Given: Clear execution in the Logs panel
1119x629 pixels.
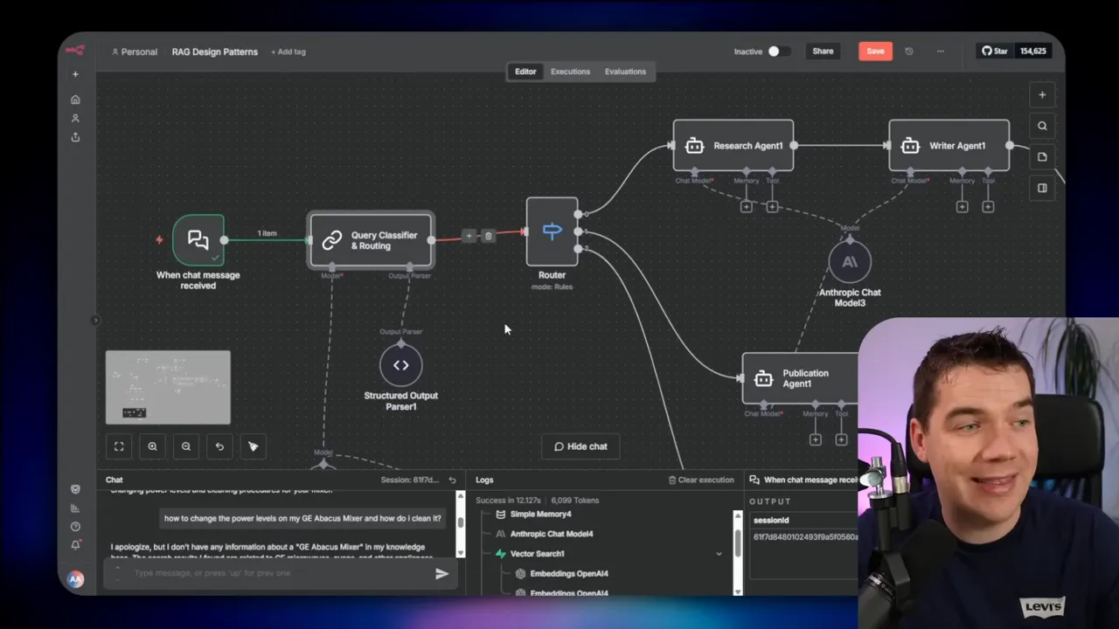Looking at the screenshot, I should pos(700,480).
